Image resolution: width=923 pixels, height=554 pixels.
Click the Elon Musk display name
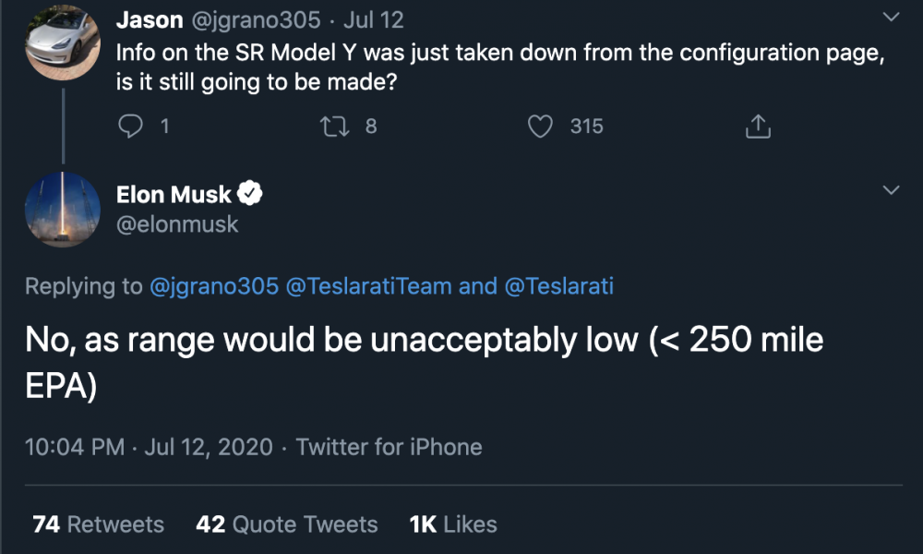[x=174, y=194]
